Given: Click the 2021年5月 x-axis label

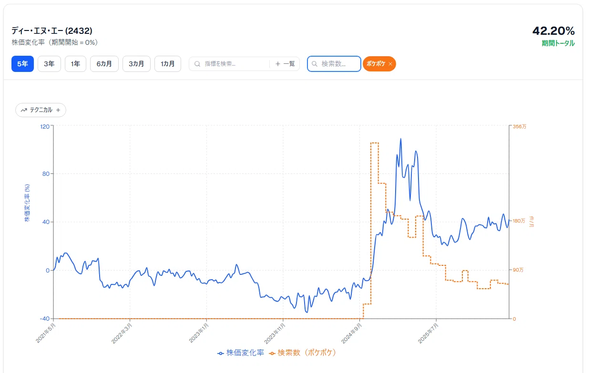Looking at the screenshot, I should coord(46,333).
